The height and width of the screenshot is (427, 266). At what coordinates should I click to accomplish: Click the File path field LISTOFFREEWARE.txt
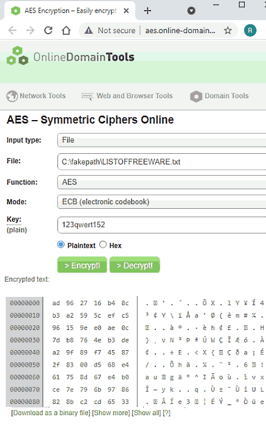coord(162,162)
